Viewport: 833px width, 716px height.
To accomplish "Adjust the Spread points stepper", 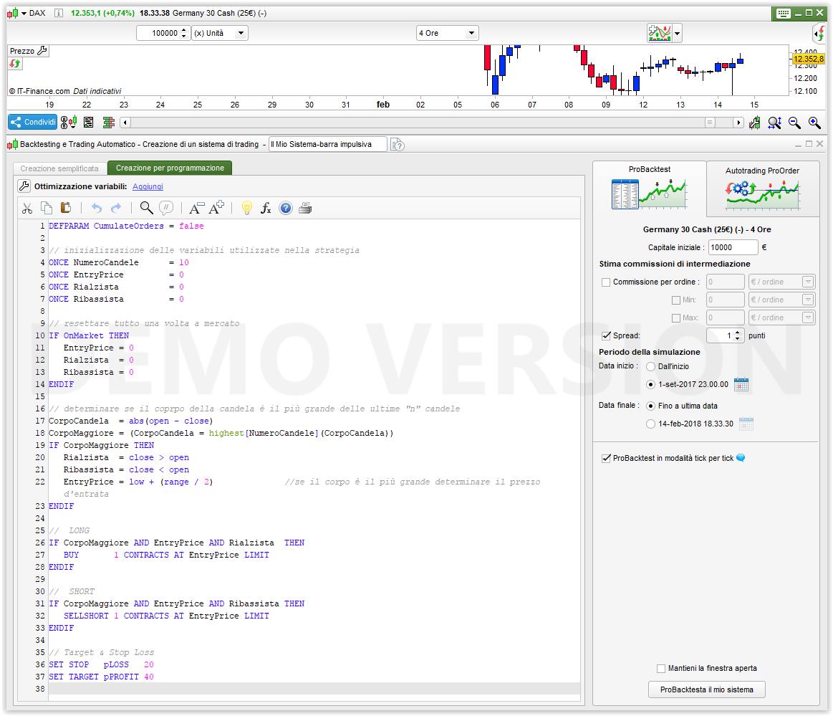I will click(x=737, y=335).
